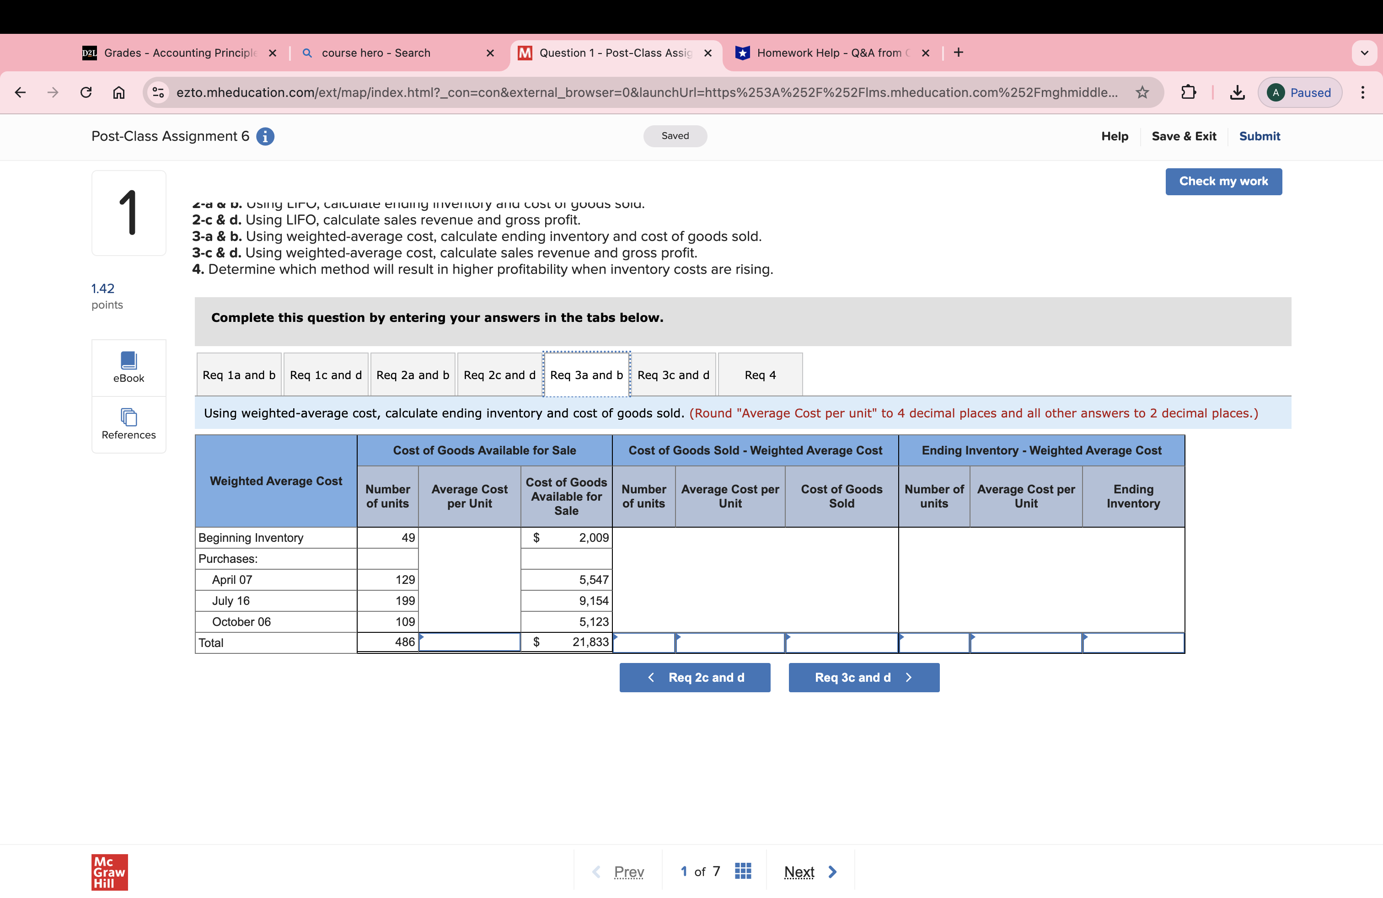Click the Submit link
The image size is (1383, 898).
click(x=1259, y=136)
